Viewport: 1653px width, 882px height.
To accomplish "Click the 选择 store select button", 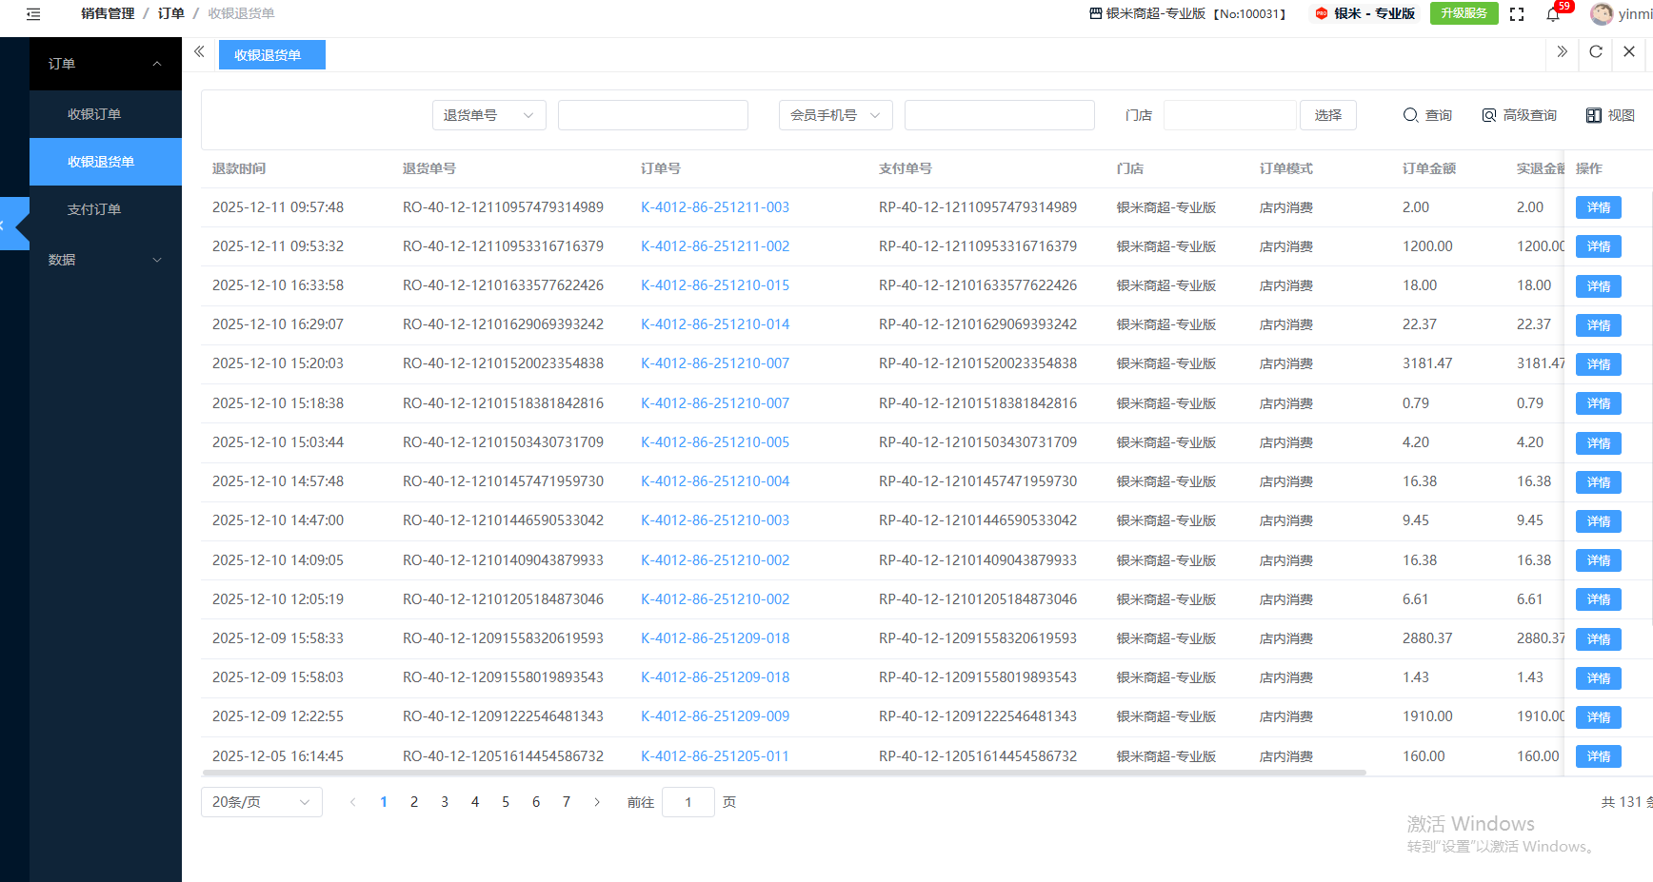I will [x=1327, y=115].
